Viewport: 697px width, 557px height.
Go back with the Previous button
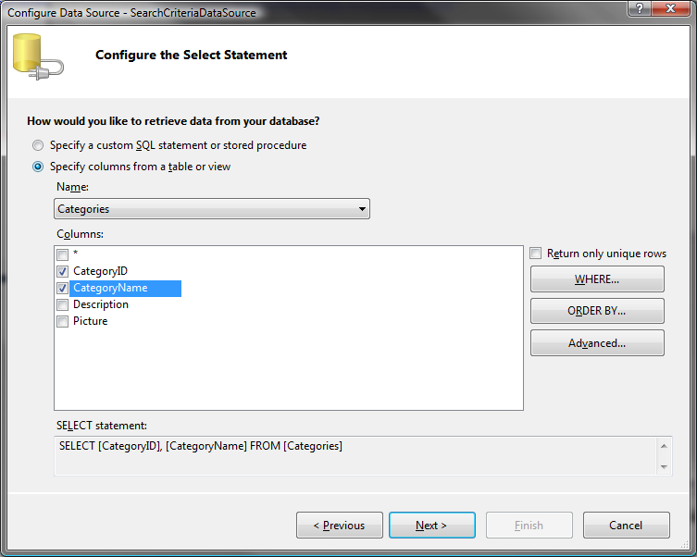click(x=339, y=525)
